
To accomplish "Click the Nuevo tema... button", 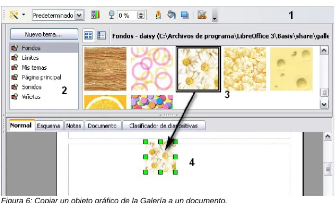I will pyautogui.click(x=44, y=34).
